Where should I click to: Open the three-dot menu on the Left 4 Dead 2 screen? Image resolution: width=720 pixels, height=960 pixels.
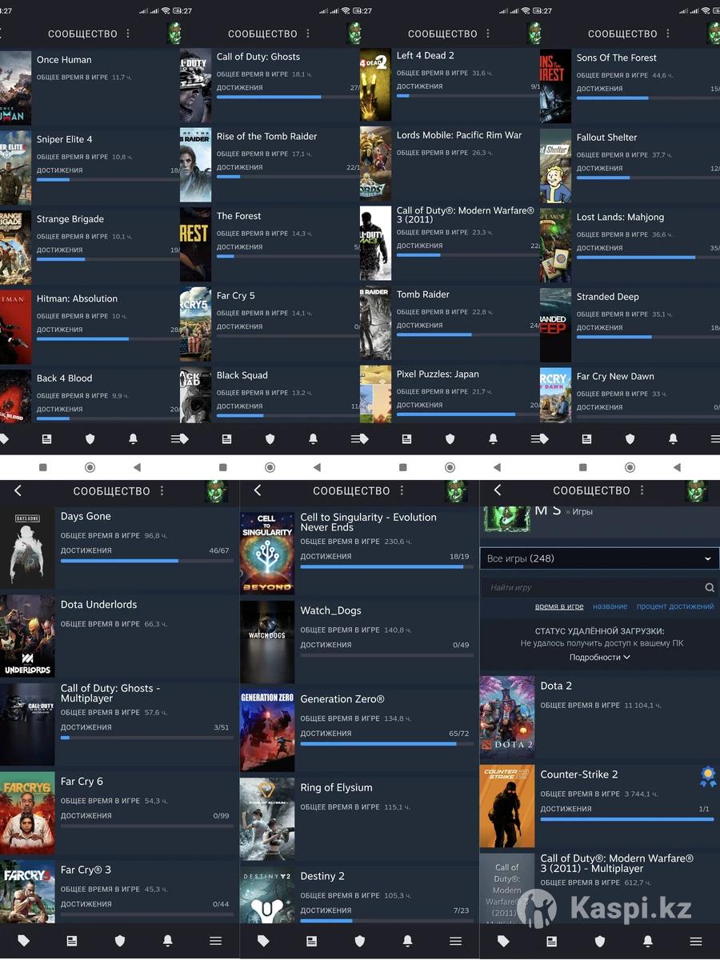pos(488,34)
